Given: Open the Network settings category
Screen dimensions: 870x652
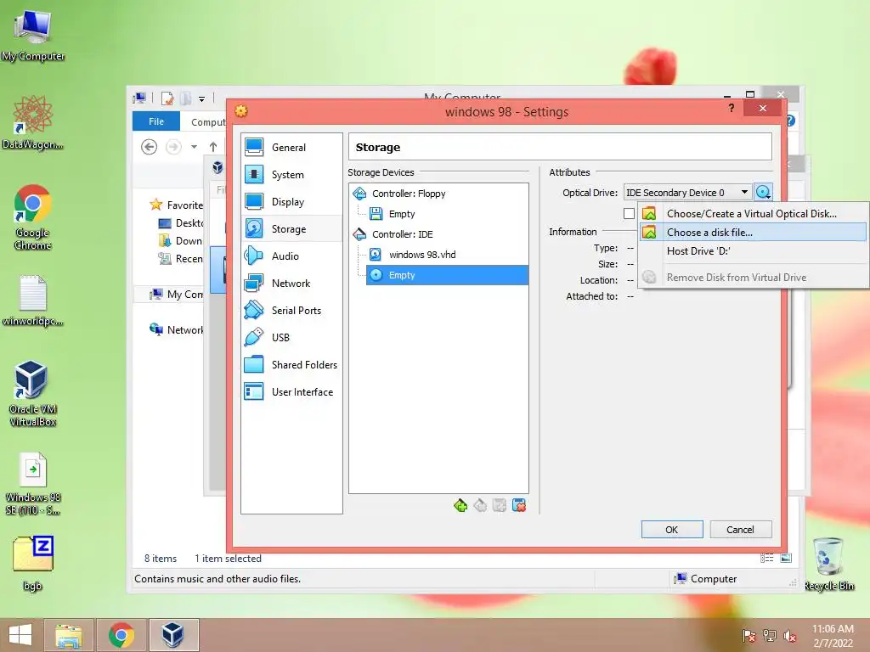Looking at the screenshot, I should 291,284.
